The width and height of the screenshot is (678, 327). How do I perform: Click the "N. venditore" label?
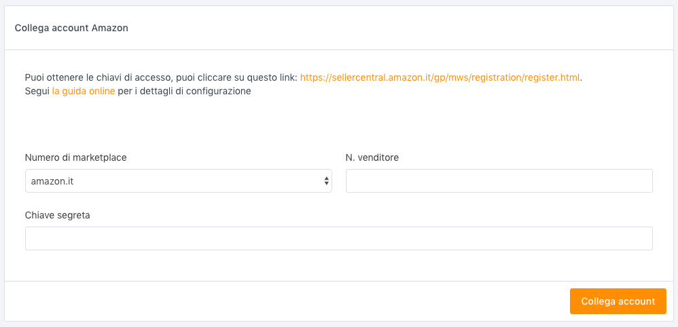(x=372, y=157)
